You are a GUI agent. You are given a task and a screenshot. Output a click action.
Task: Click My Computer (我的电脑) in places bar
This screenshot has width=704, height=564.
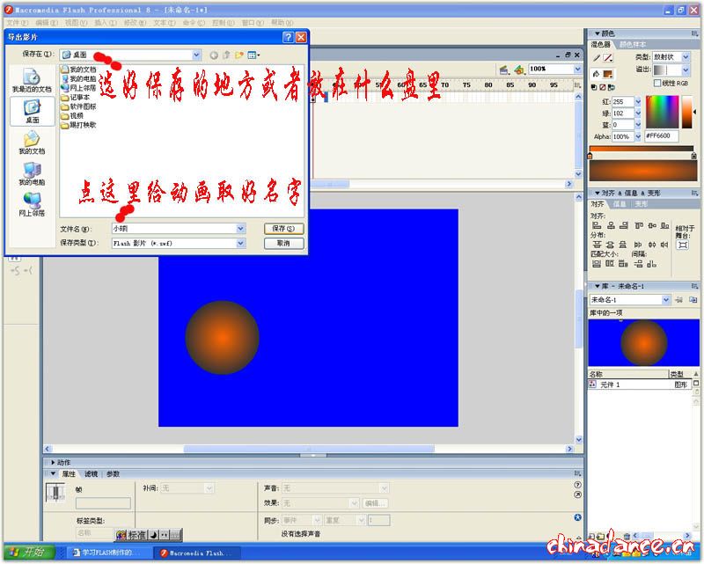tap(32, 173)
